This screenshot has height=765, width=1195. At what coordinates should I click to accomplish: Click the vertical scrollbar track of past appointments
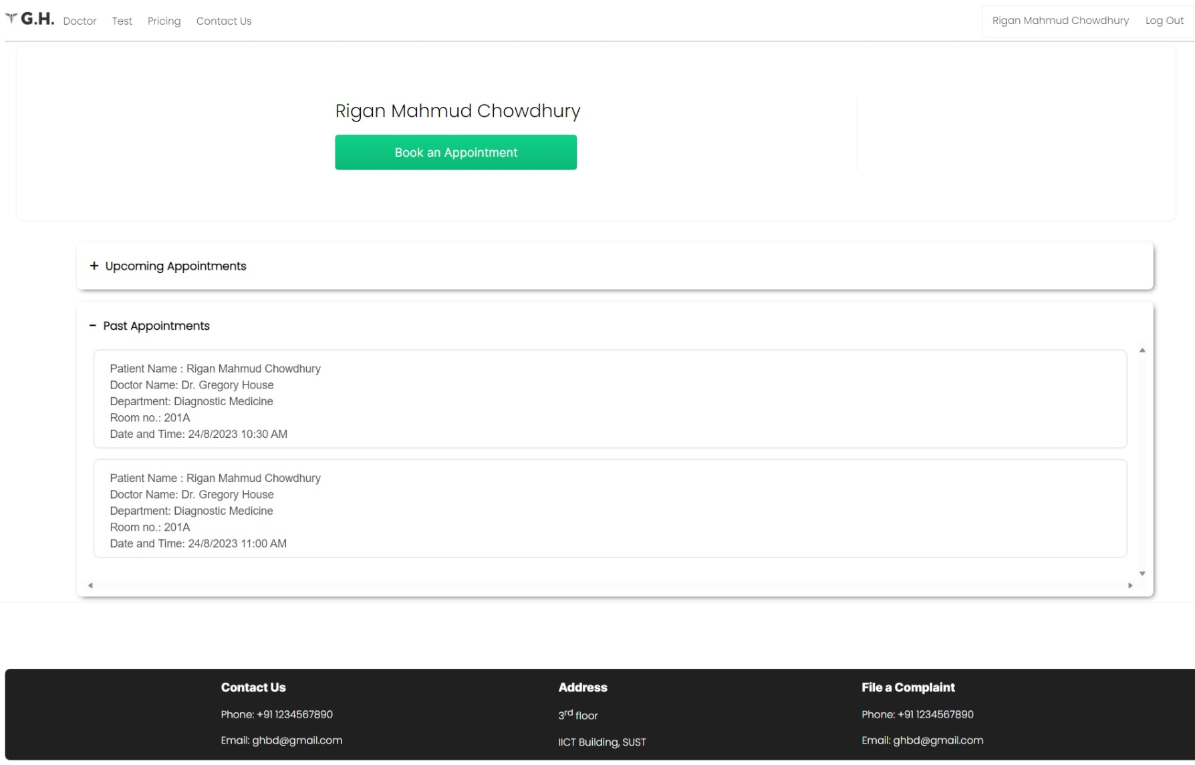pyautogui.click(x=1142, y=461)
